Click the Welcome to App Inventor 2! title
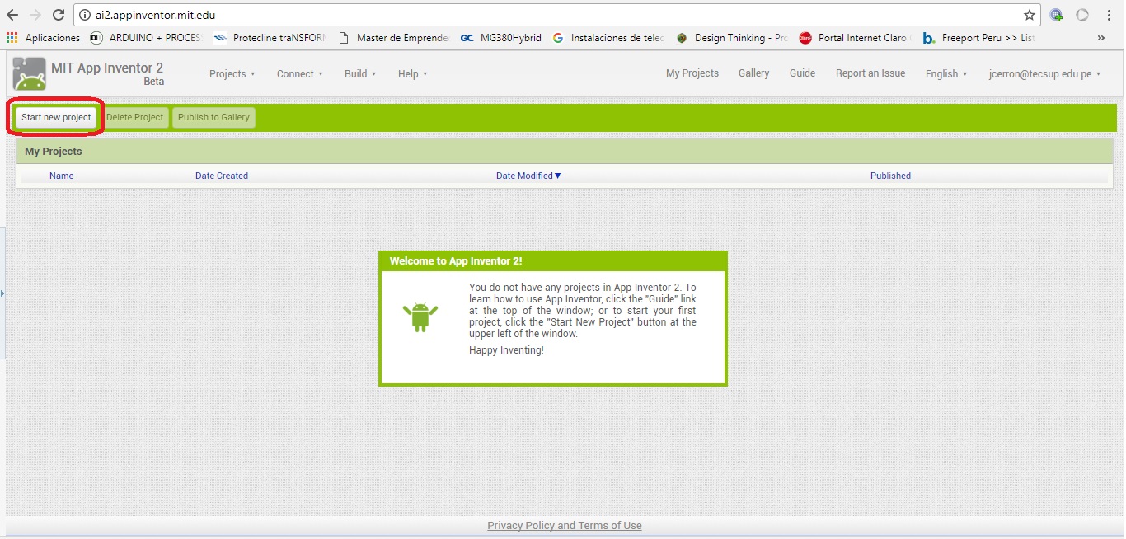Image resolution: width=1126 pixels, height=539 pixels. click(x=456, y=261)
